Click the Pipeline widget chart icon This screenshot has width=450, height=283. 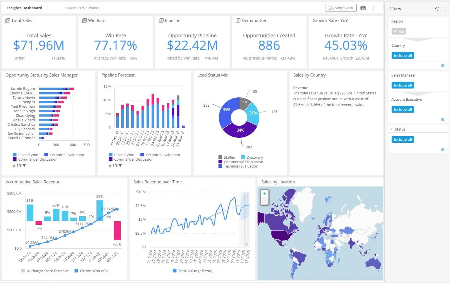(x=161, y=21)
